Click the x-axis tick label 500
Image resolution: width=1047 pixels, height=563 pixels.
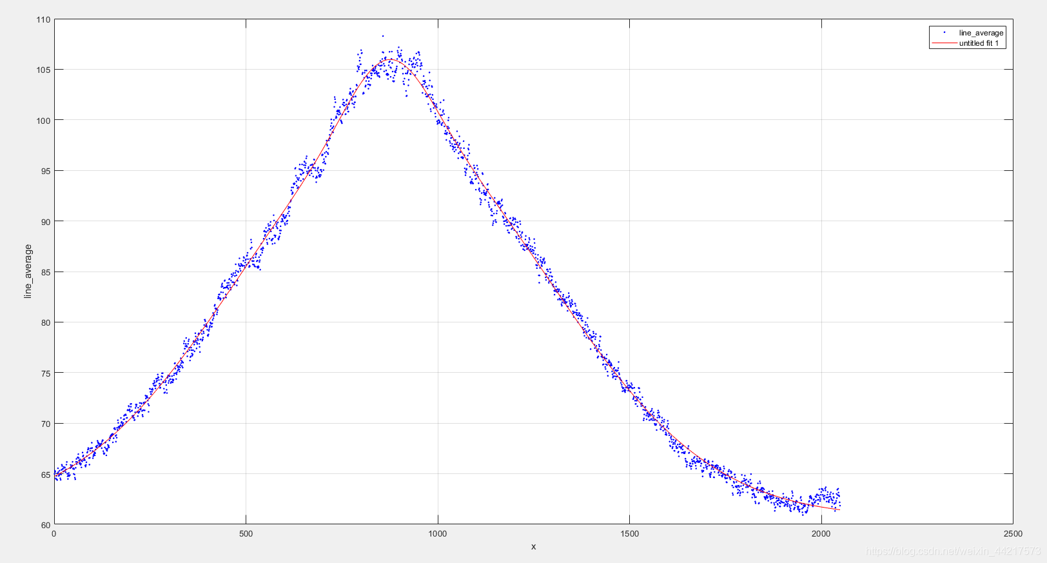tap(246, 533)
